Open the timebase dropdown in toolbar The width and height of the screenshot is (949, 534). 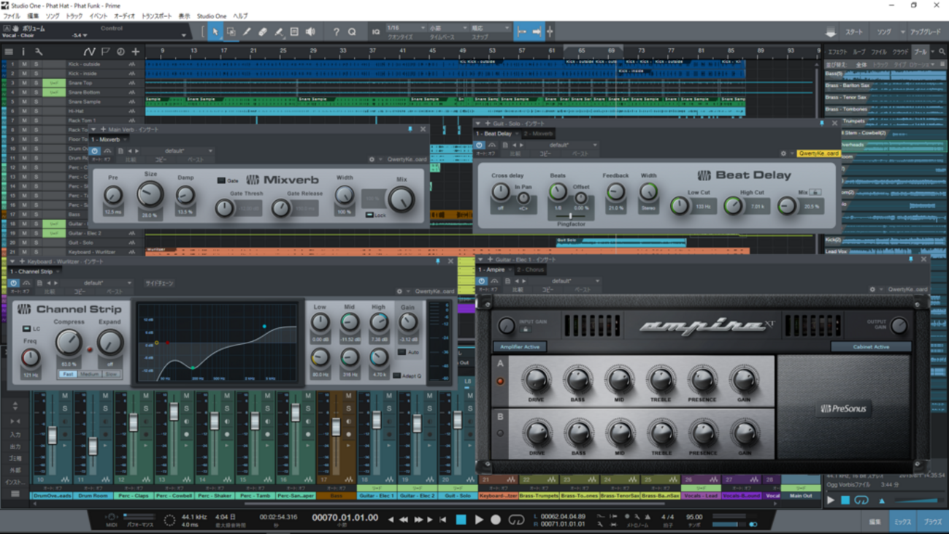click(x=447, y=28)
